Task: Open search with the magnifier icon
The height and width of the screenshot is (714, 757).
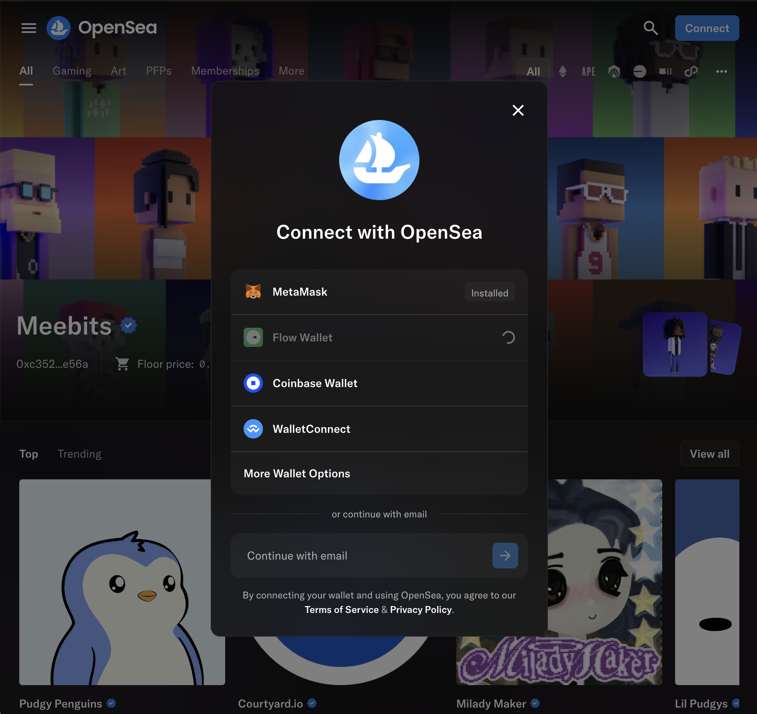Action: (651, 28)
